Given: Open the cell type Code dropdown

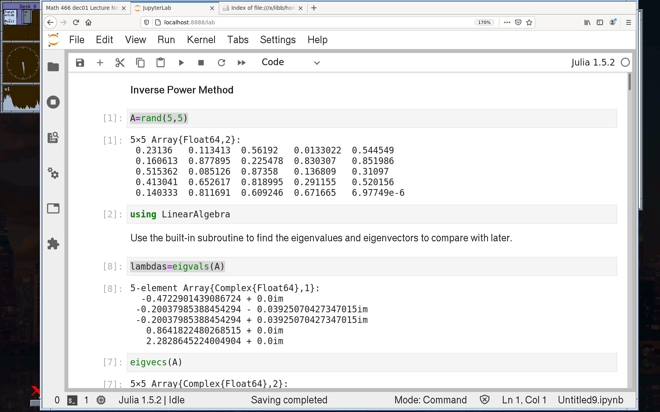Looking at the screenshot, I should click(x=291, y=63).
